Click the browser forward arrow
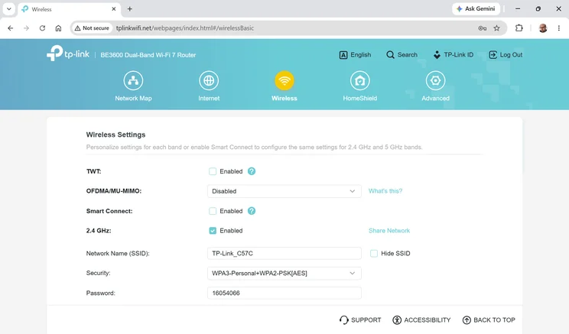The image size is (569, 334). (x=26, y=28)
